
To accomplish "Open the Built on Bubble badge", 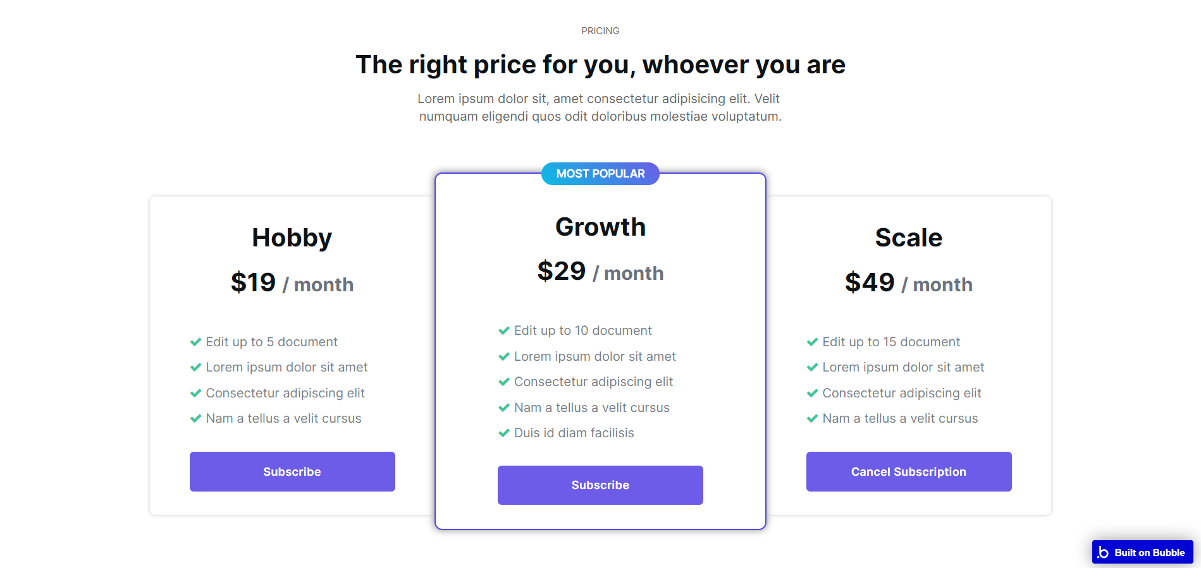I will tap(1142, 552).
